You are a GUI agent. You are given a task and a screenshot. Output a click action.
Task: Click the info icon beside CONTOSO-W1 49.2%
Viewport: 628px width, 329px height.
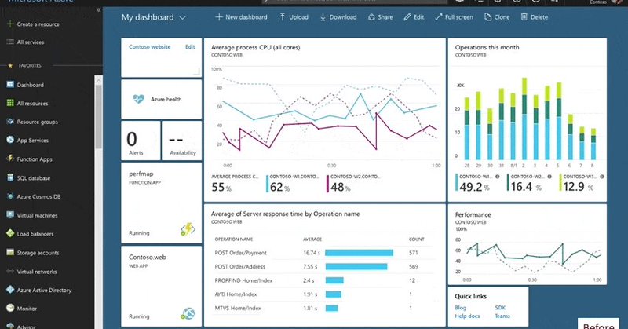[x=498, y=177]
